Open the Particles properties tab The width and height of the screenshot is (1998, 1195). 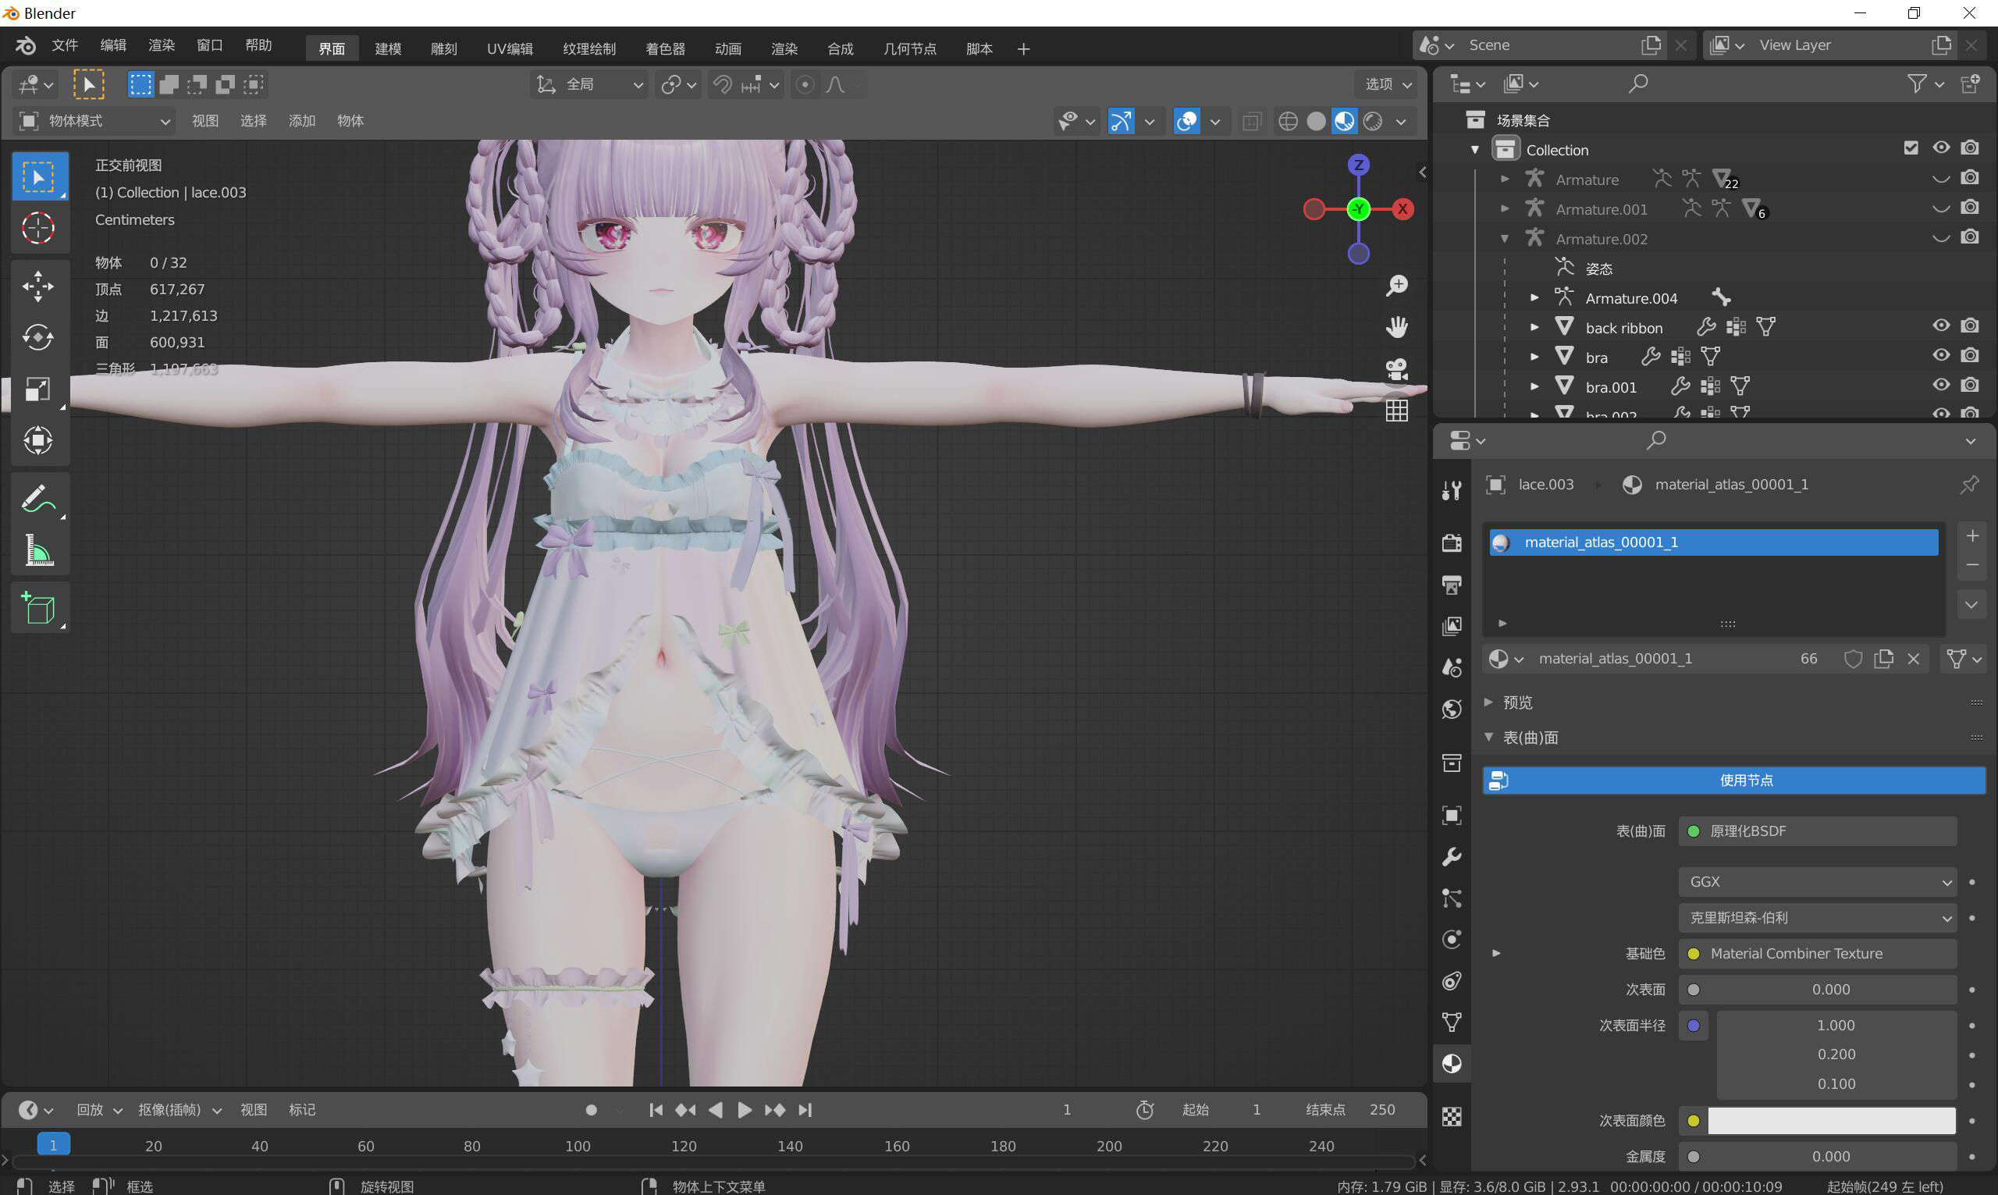click(1452, 898)
